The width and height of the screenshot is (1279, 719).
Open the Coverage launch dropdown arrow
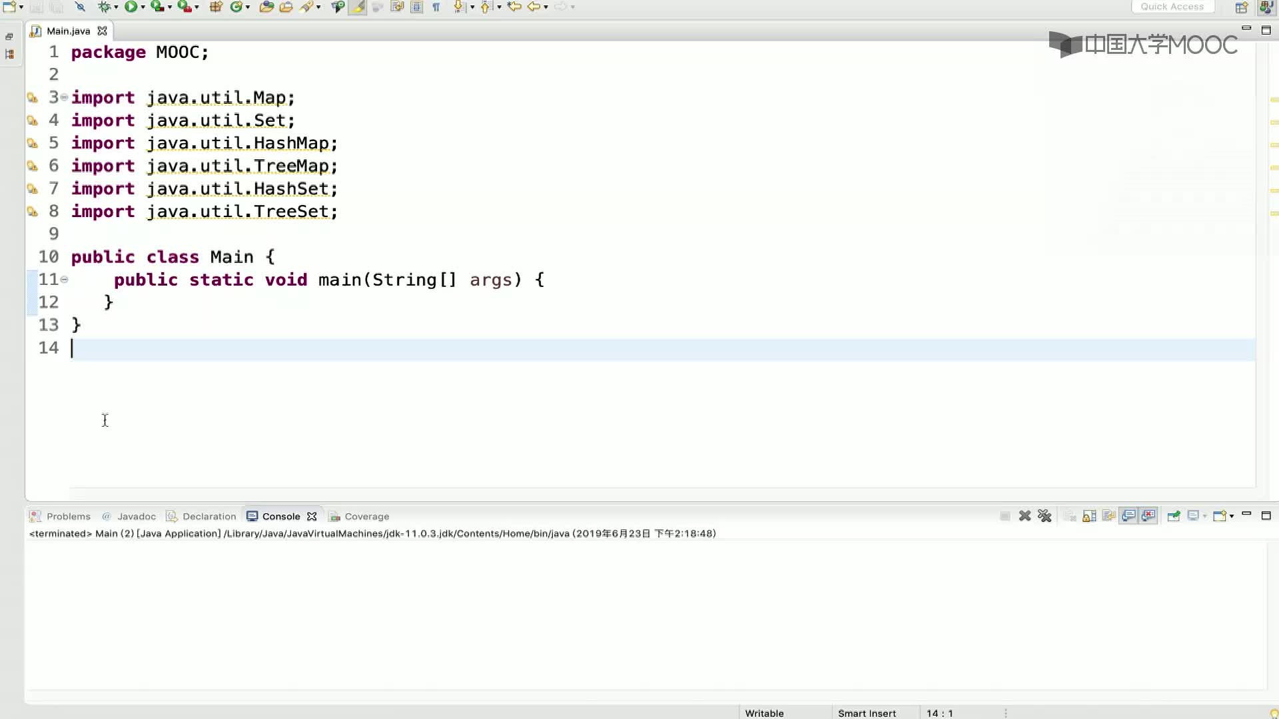coord(169,7)
